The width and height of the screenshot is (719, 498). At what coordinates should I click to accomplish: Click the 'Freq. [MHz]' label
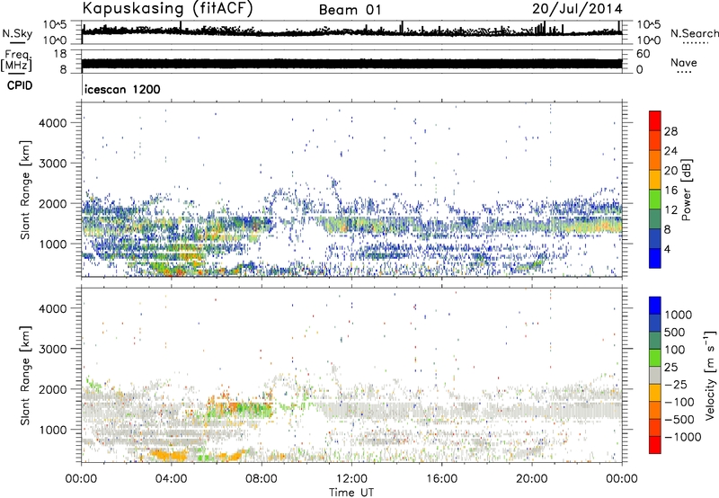[x=17, y=61]
